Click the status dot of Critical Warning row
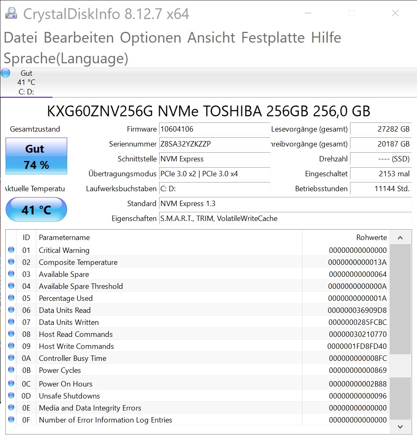The image size is (417, 437). (x=11, y=250)
